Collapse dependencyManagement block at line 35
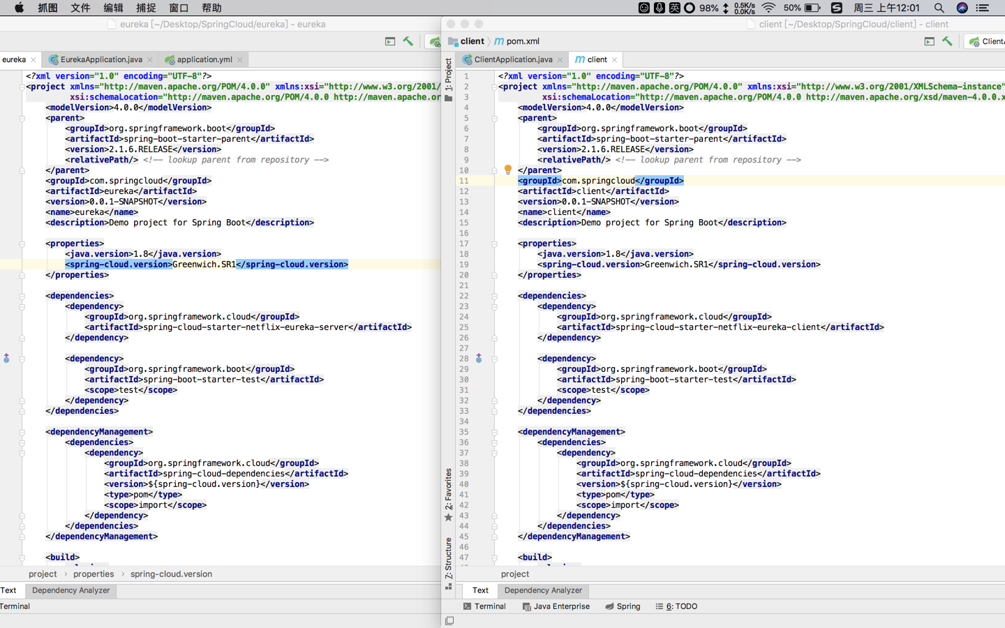 click(x=494, y=432)
